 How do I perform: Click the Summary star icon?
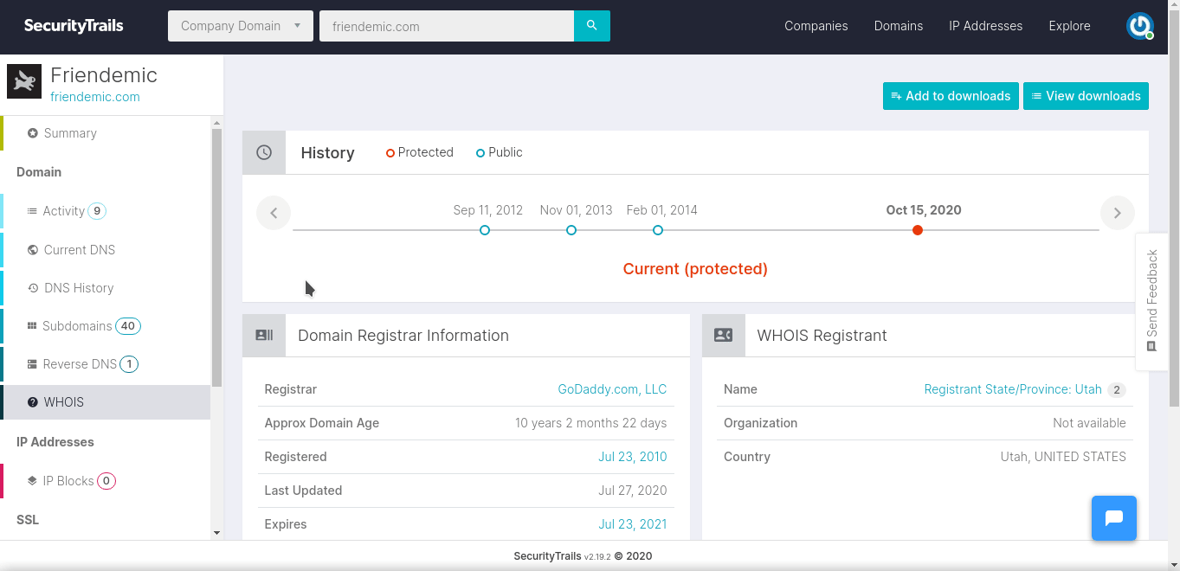click(33, 133)
